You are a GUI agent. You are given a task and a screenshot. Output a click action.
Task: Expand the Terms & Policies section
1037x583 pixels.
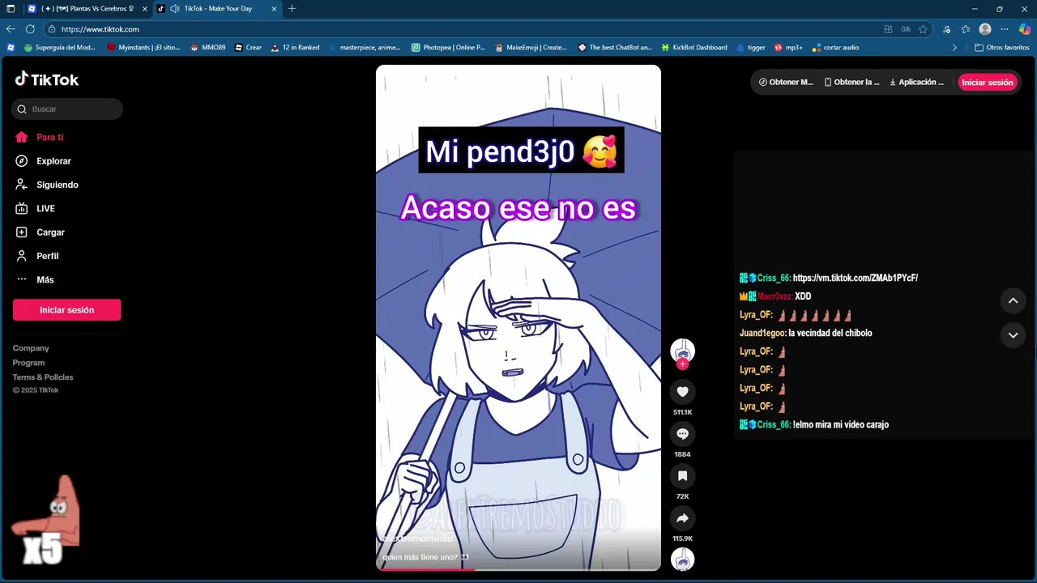click(43, 377)
